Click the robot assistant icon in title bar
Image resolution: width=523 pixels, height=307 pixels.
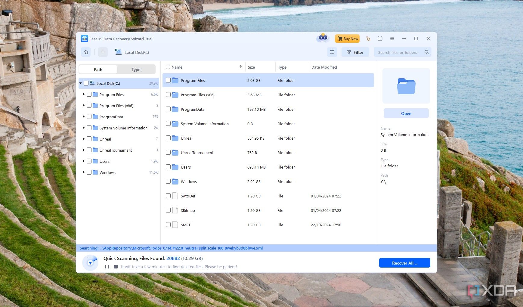(x=323, y=38)
